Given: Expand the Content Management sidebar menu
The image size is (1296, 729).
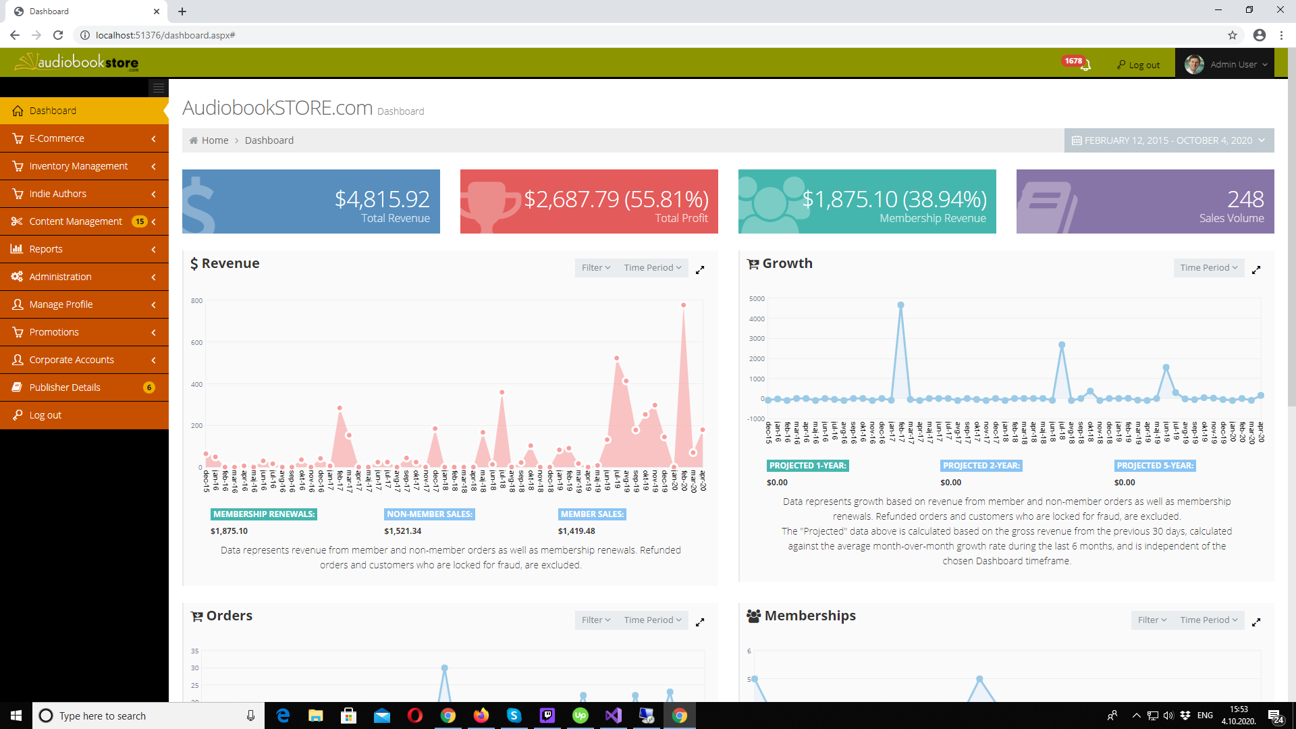Looking at the screenshot, I should pos(84,221).
